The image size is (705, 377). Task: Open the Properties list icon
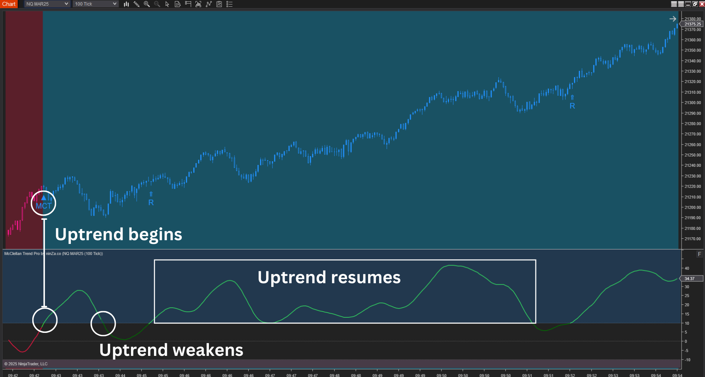click(x=230, y=4)
